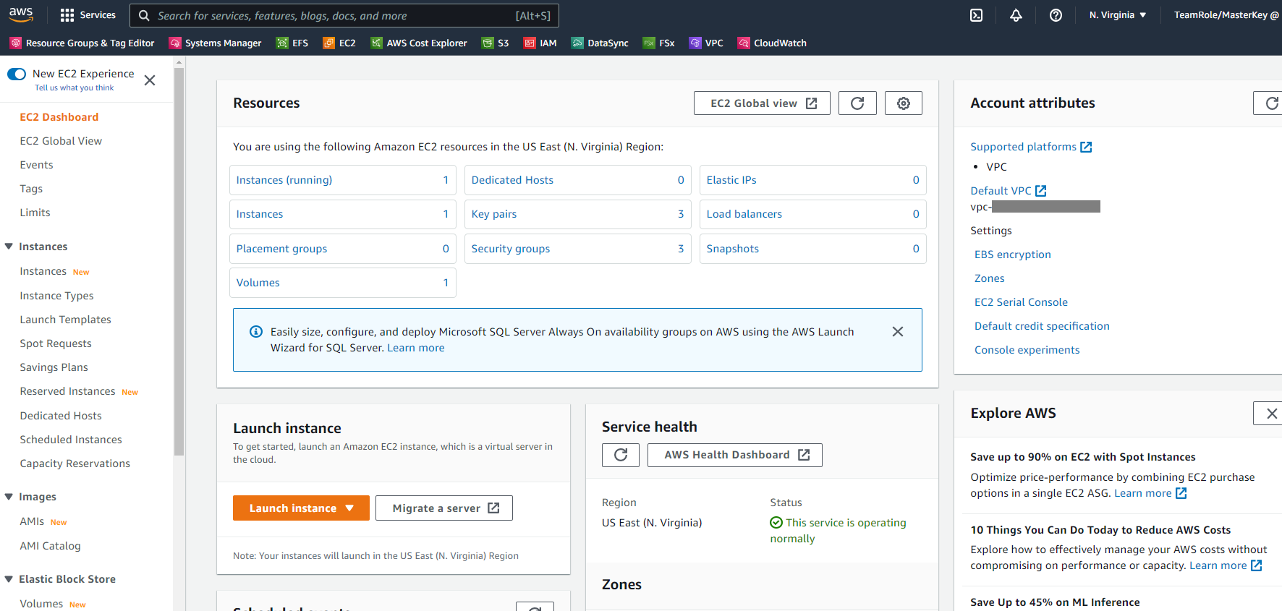Open EC2 shortcut in favorites bar

[339, 43]
